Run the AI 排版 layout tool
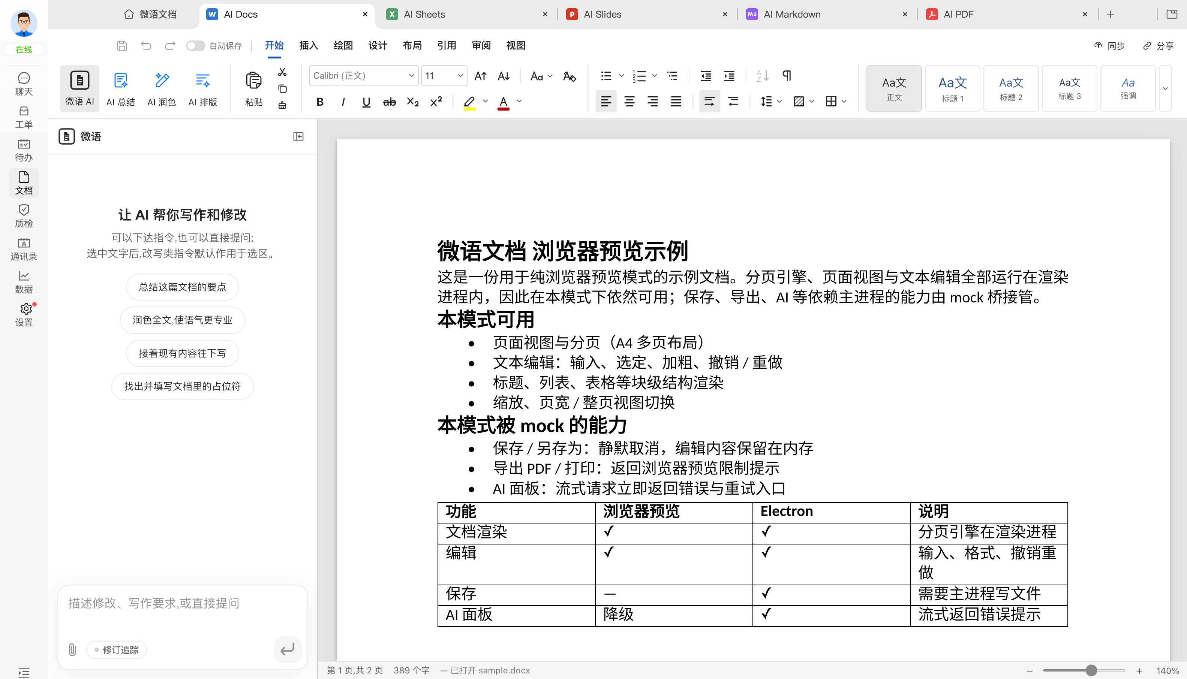 pyautogui.click(x=202, y=88)
